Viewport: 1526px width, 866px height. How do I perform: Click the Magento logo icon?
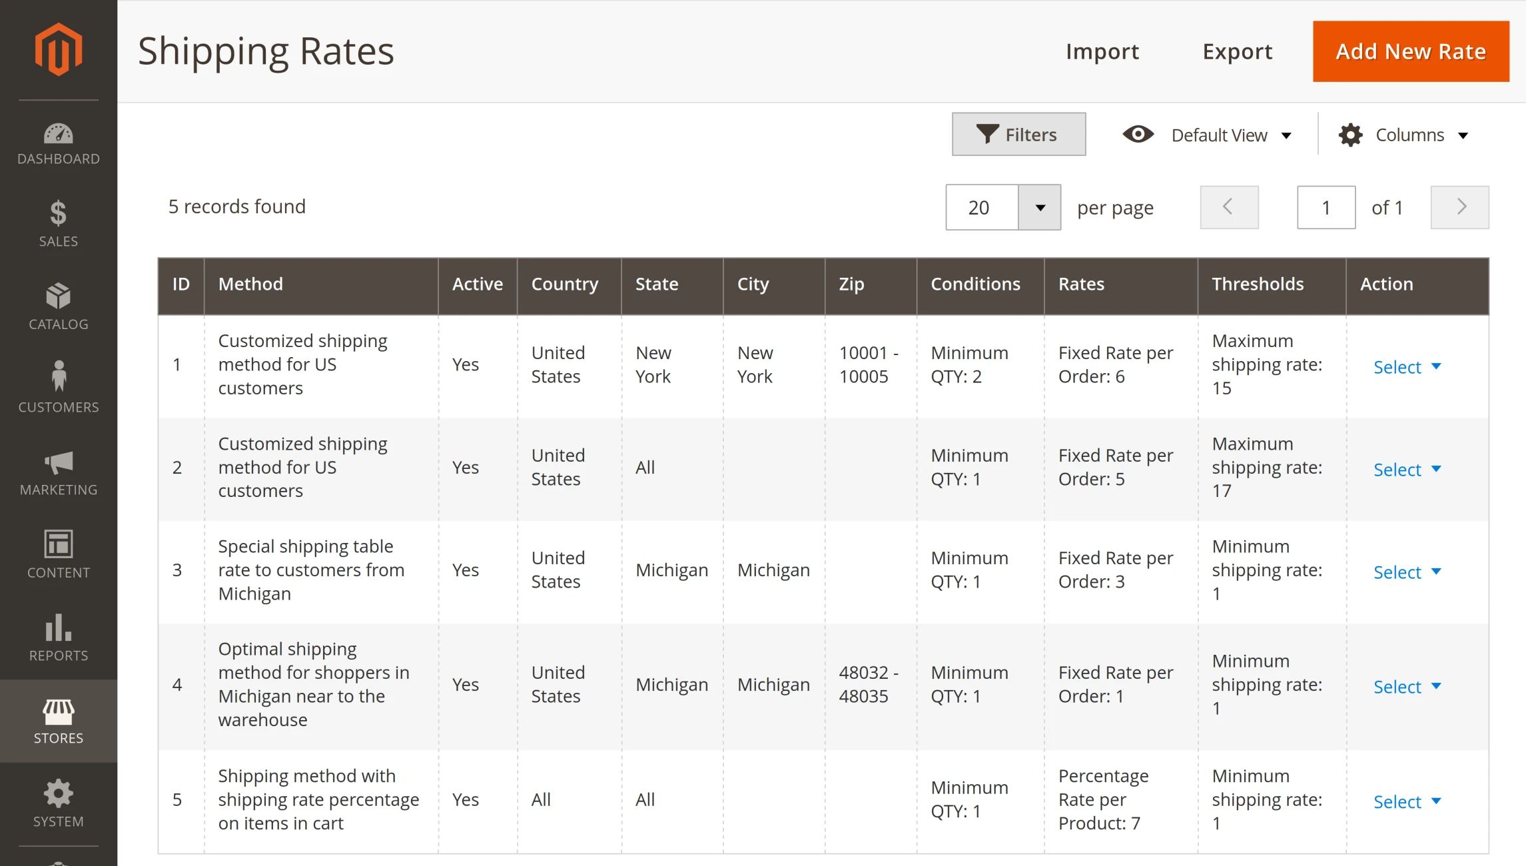(x=59, y=49)
